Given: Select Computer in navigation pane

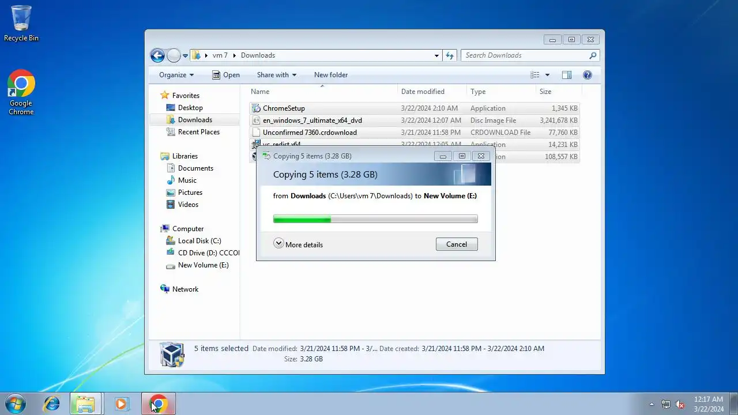Looking at the screenshot, I should (188, 229).
